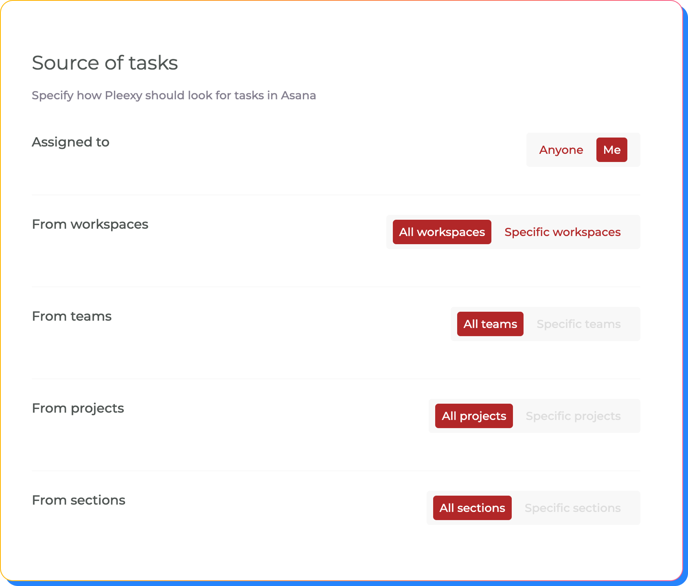Click the Source of tasks heading
The height and width of the screenshot is (586, 688).
(x=105, y=63)
